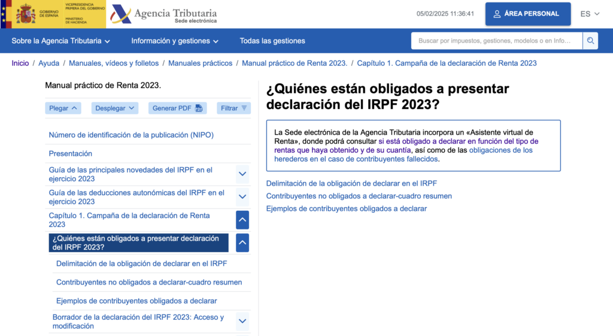The width and height of the screenshot is (613, 336).
Task: Select Presentación in the sidebar tree
Action: (71, 153)
